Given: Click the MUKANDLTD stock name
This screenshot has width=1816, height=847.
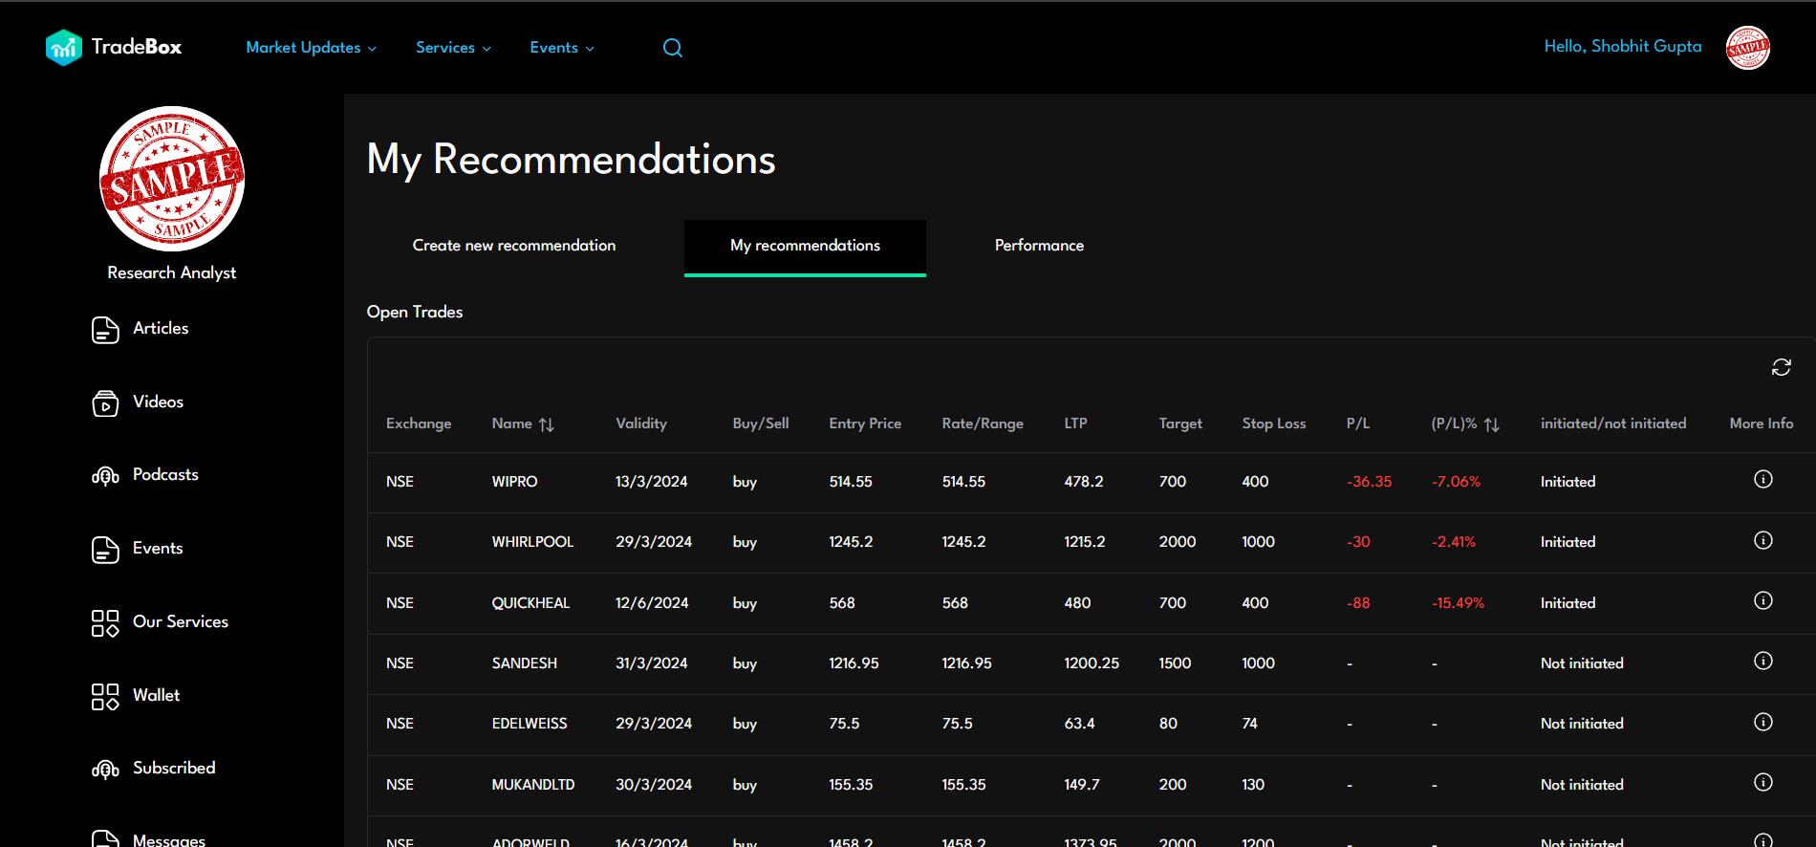Looking at the screenshot, I should click(x=533, y=785).
